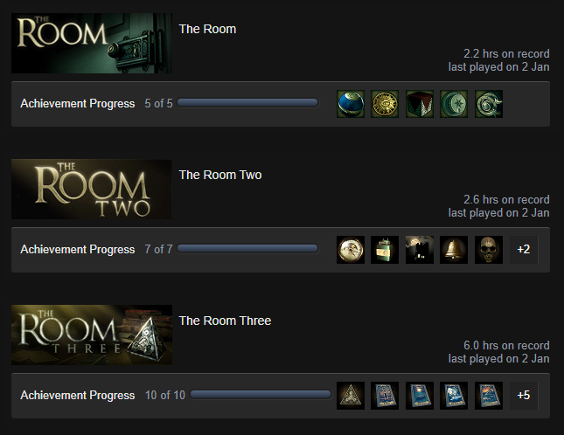Click the golden bell achievement icon

[454, 250]
